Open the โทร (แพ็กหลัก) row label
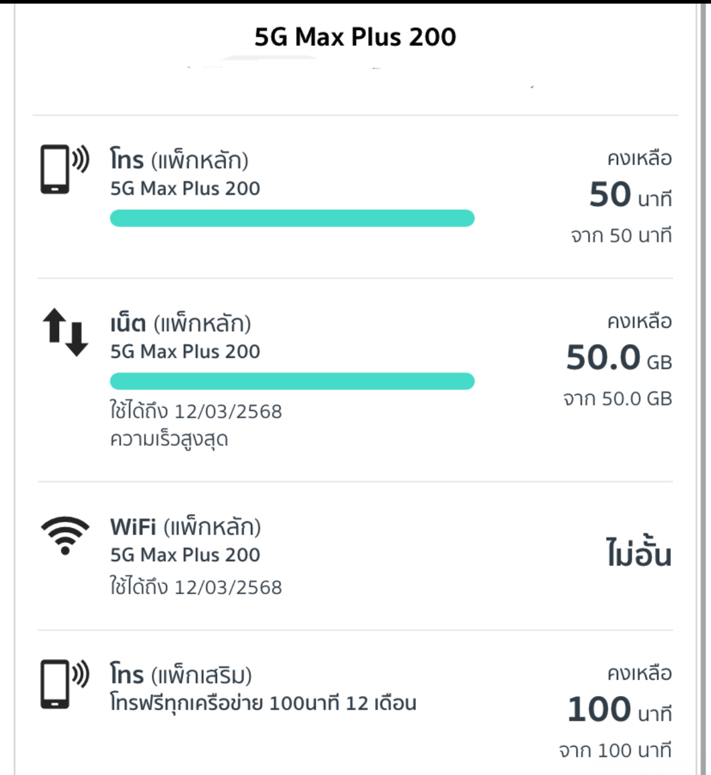The width and height of the screenshot is (711, 775). point(179,160)
